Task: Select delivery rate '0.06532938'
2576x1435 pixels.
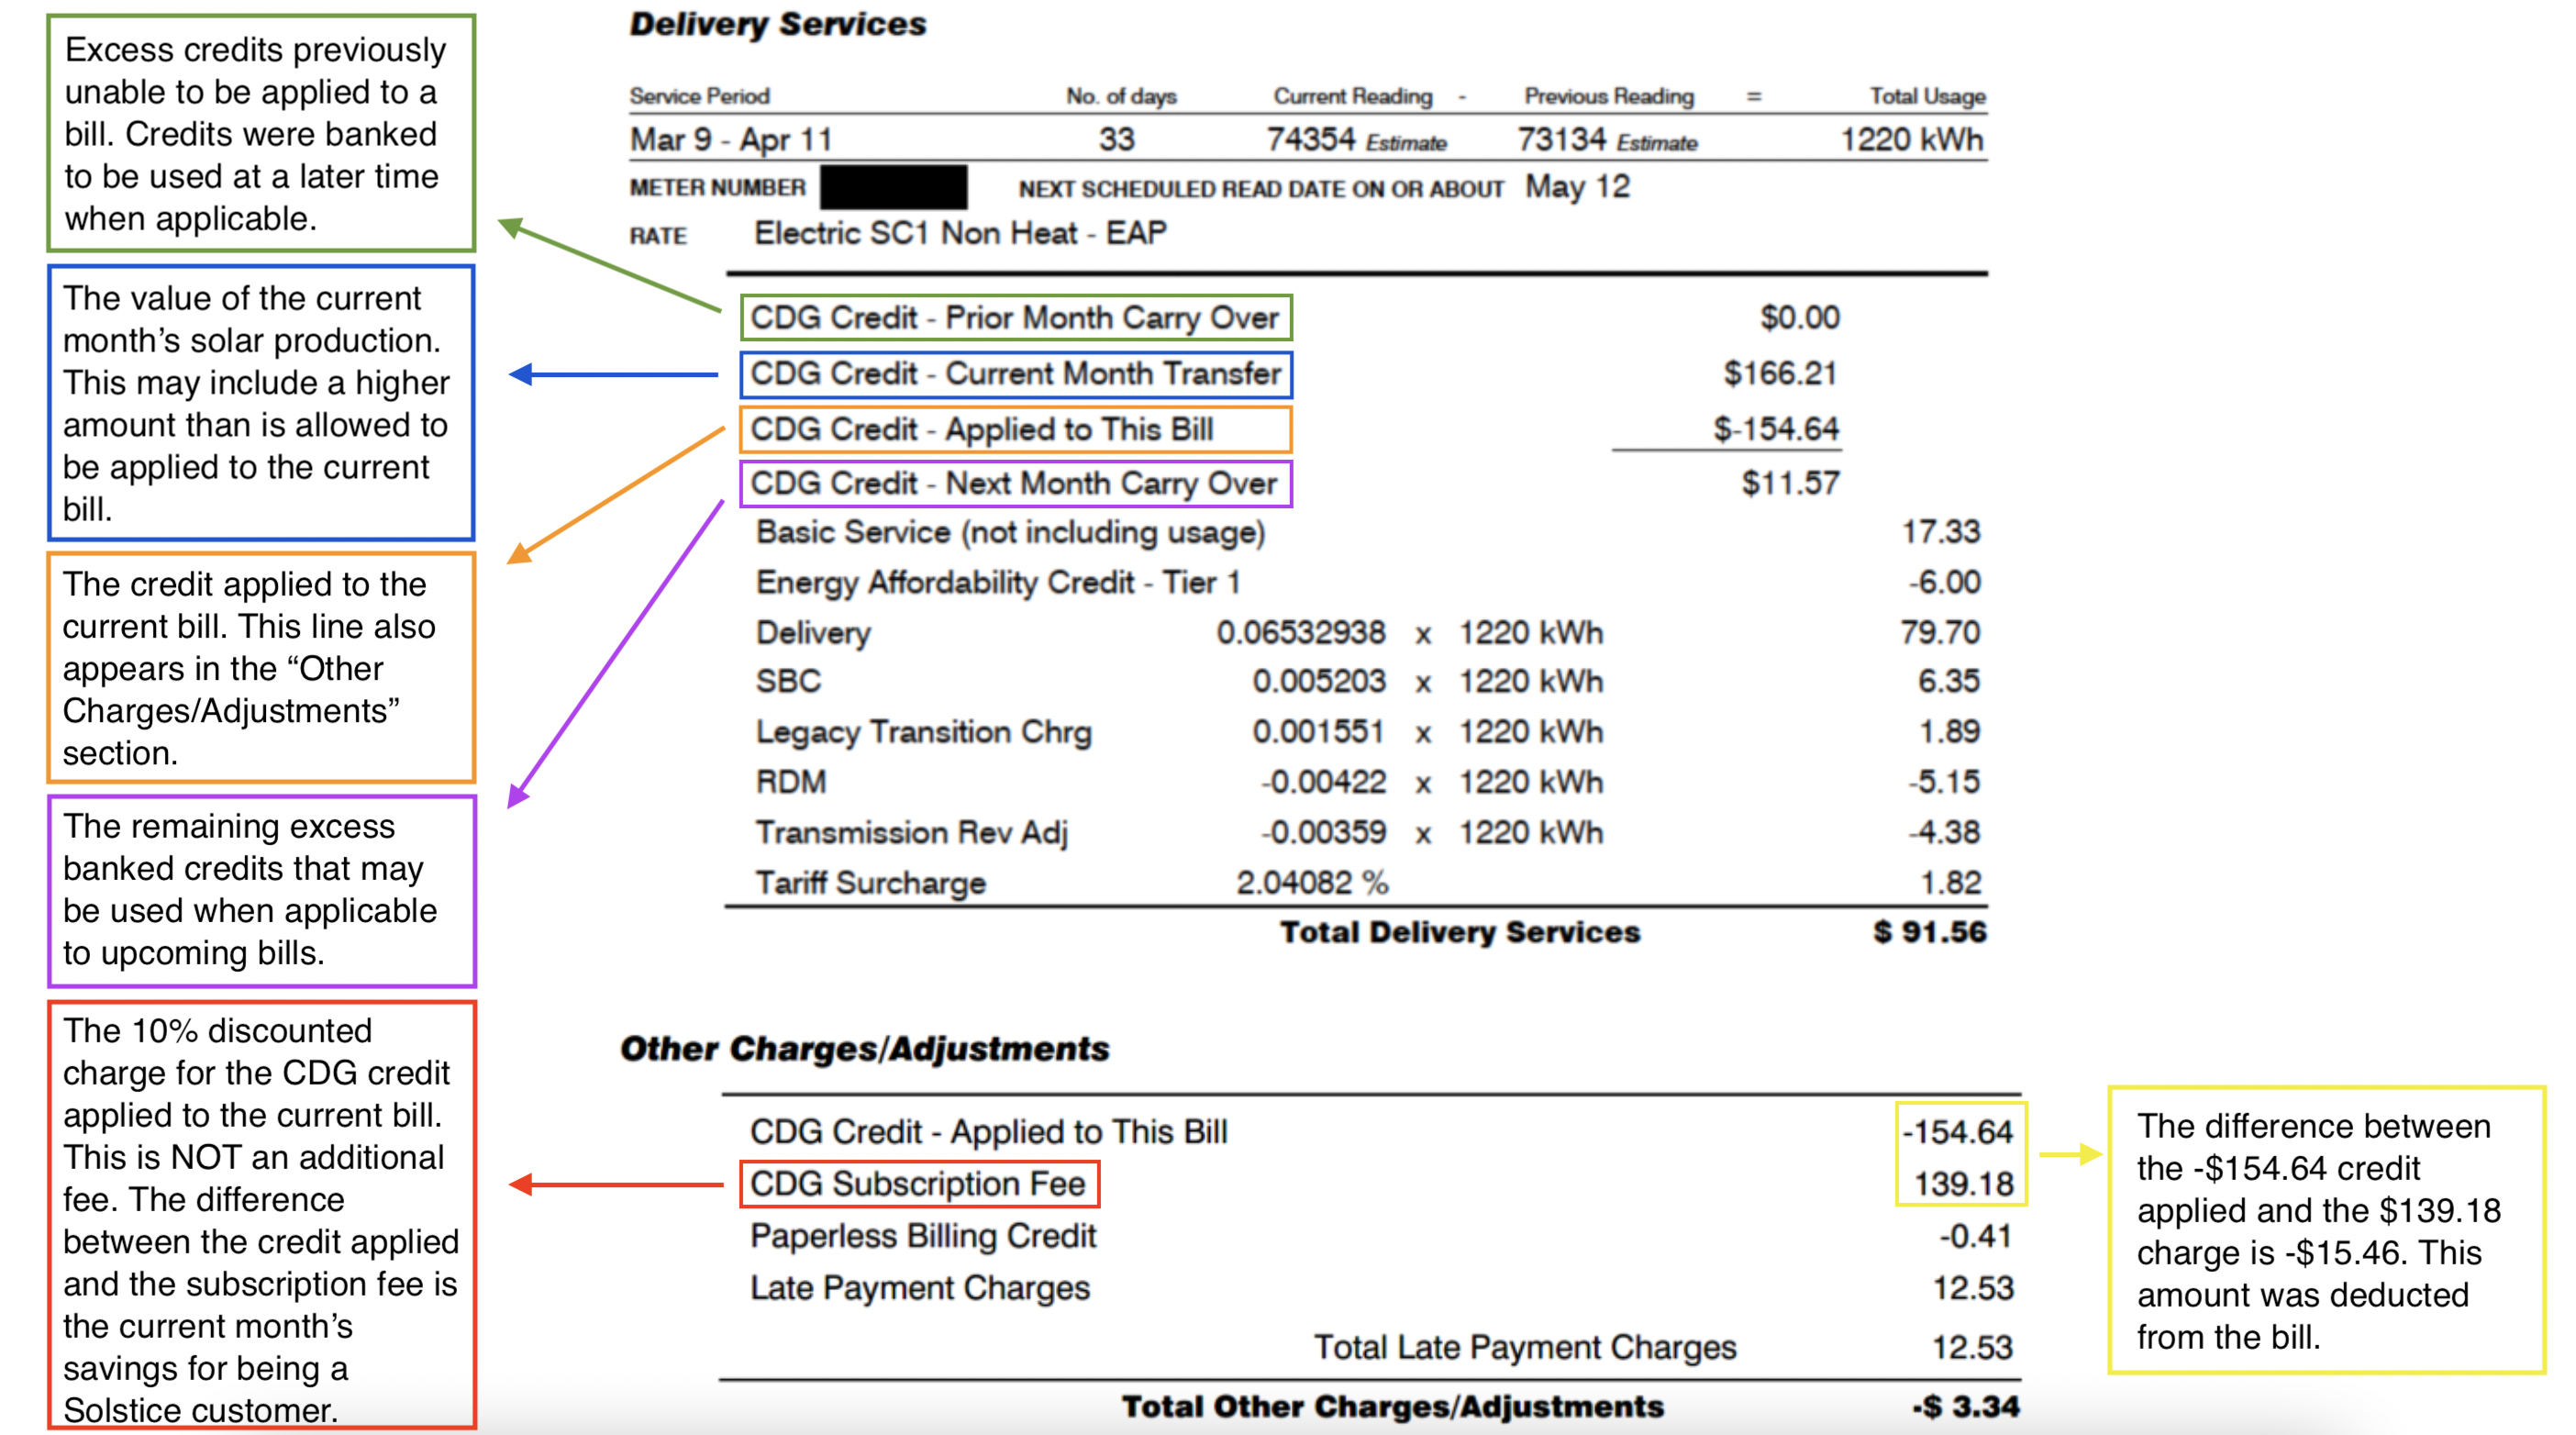Action: (1300, 633)
